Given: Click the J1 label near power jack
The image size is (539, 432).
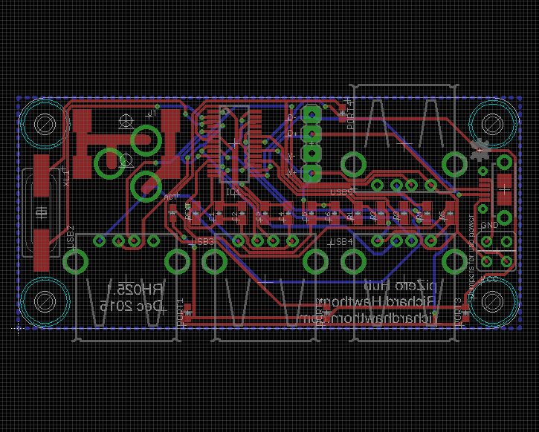Looking at the screenshot, I should [x=150, y=114].
